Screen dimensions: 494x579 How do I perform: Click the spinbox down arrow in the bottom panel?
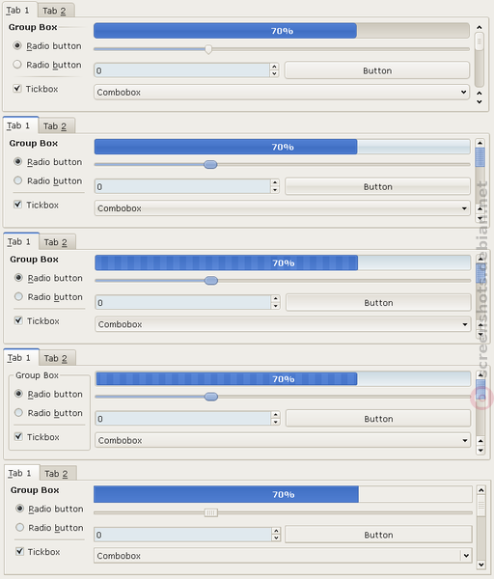[x=276, y=538]
